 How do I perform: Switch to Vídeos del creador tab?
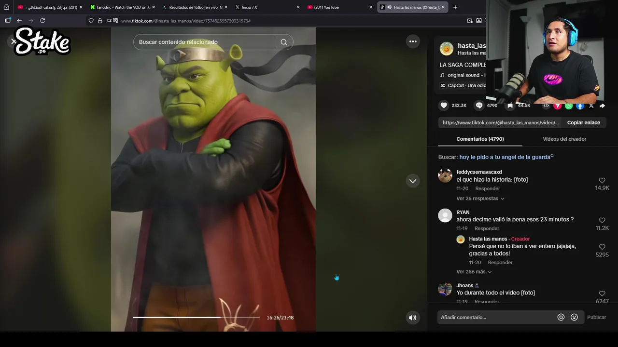point(564,139)
